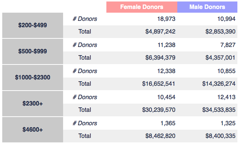Click the Female Donors column header
The height and width of the screenshot is (145, 240).
pyautogui.click(x=142, y=7)
